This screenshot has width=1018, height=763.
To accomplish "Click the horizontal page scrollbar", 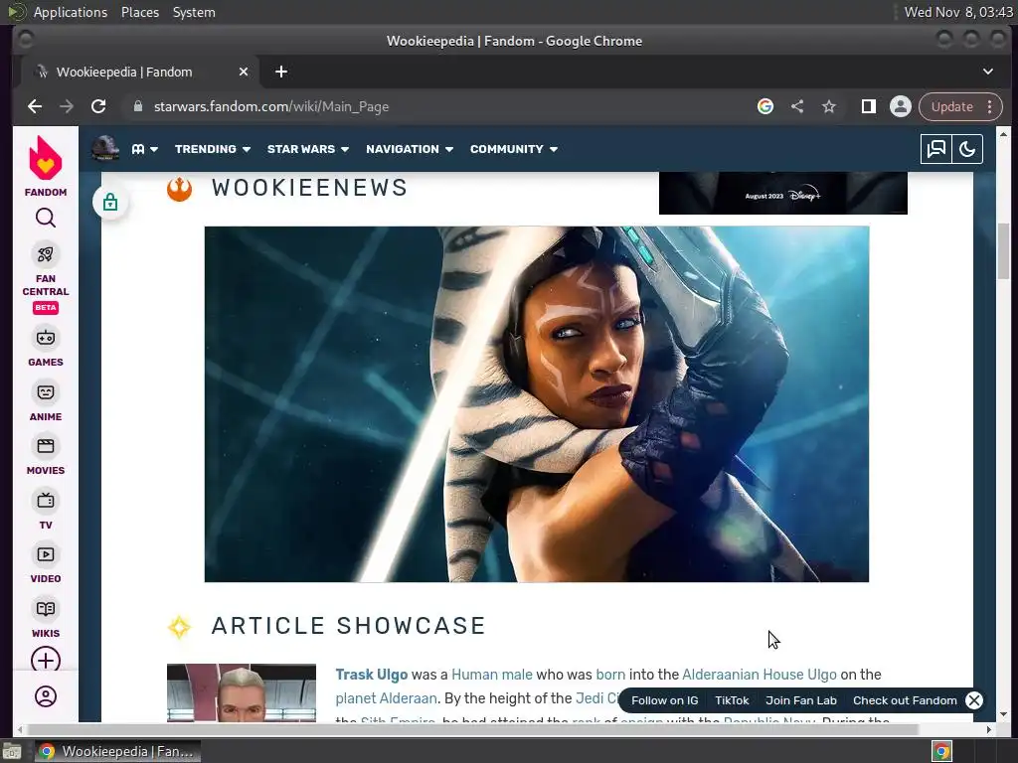I will click(471, 729).
